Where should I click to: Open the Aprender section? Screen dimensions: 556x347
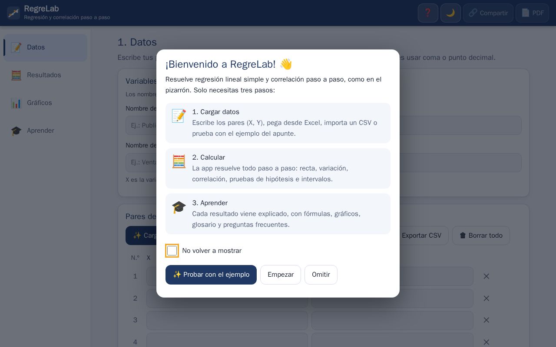click(x=45, y=131)
